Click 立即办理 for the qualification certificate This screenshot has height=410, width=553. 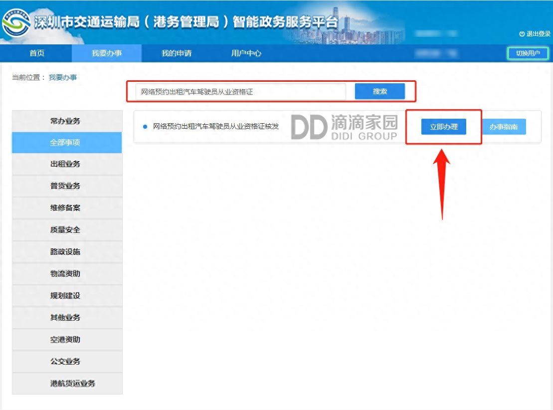pos(444,127)
